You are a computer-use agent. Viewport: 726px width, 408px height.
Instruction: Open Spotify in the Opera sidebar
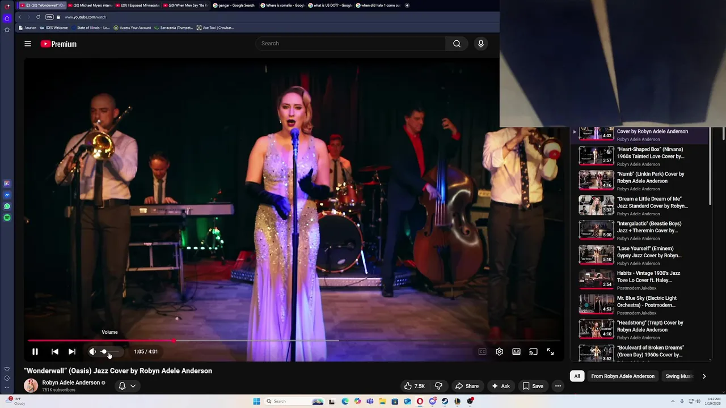[x=7, y=218]
